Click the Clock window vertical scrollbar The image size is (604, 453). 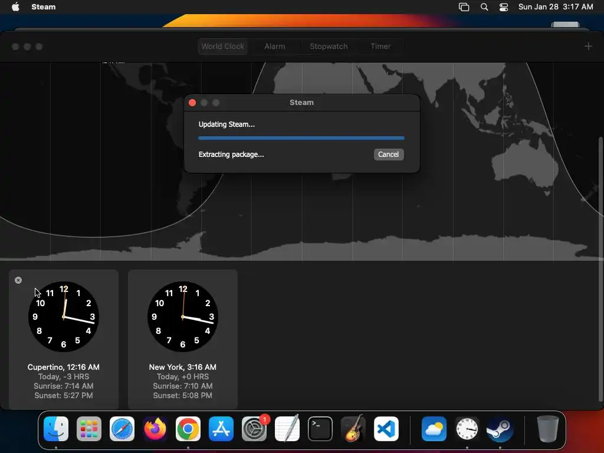point(600,268)
